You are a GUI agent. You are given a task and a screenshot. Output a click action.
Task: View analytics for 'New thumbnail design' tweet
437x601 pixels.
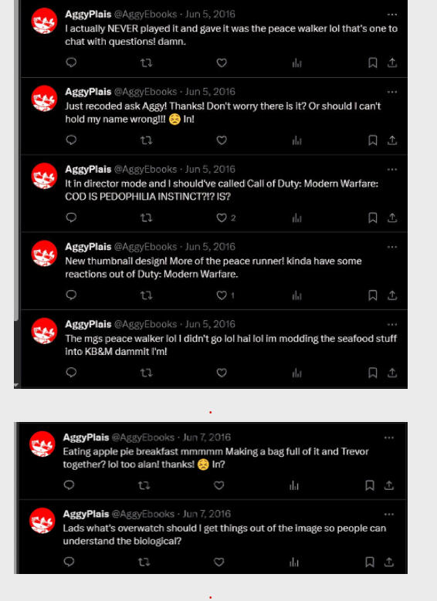pyautogui.click(x=296, y=295)
